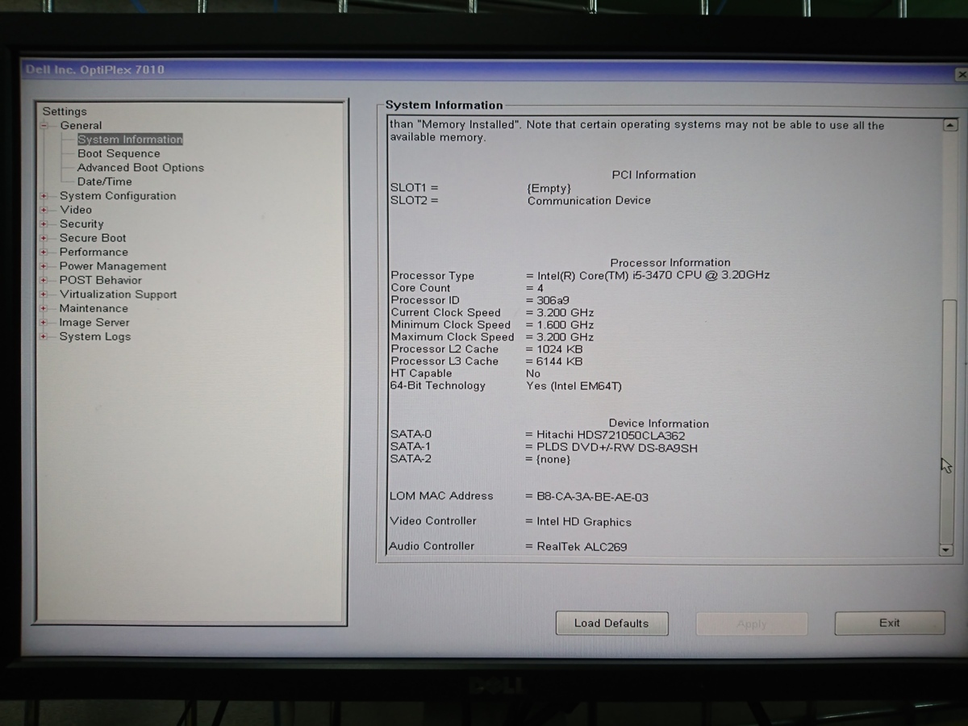This screenshot has height=726, width=968.
Task: Expand the Security node
Action: tap(44, 223)
